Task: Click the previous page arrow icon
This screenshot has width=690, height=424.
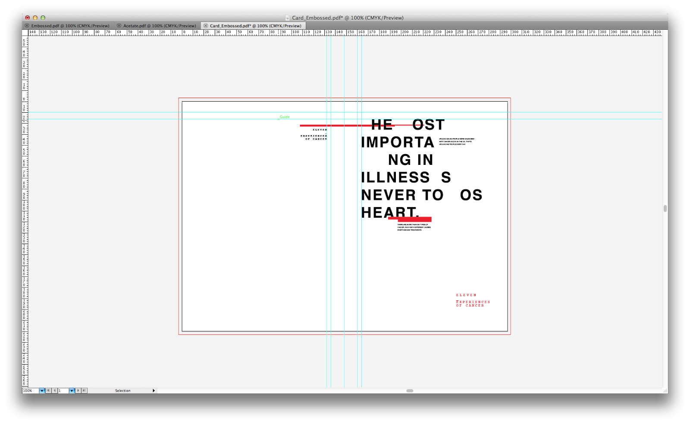Action: (55, 391)
